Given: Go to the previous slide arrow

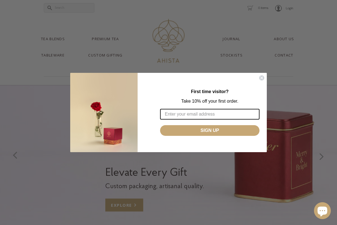Looking at the screenshot, I should (x=15, y=155).
